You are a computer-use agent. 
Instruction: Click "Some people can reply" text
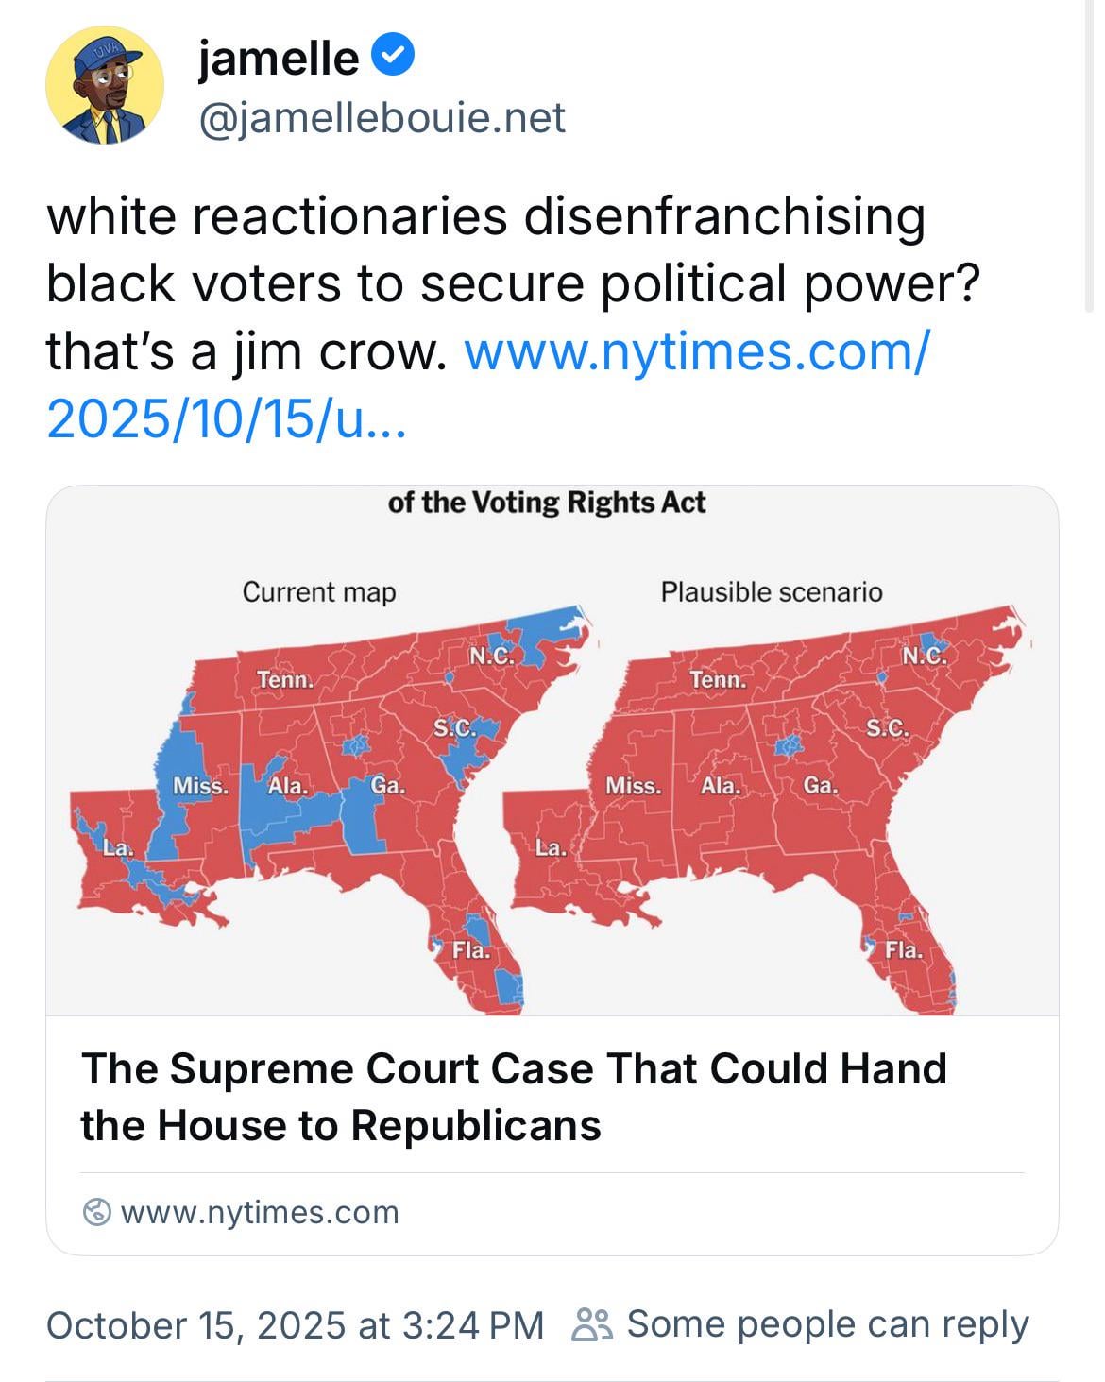827,1324
